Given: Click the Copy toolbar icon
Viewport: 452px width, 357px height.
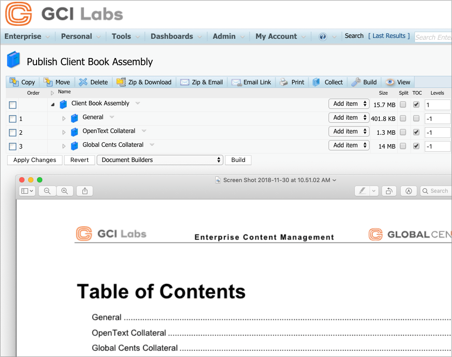Looking at the screenshot, I should coord(14,82).
